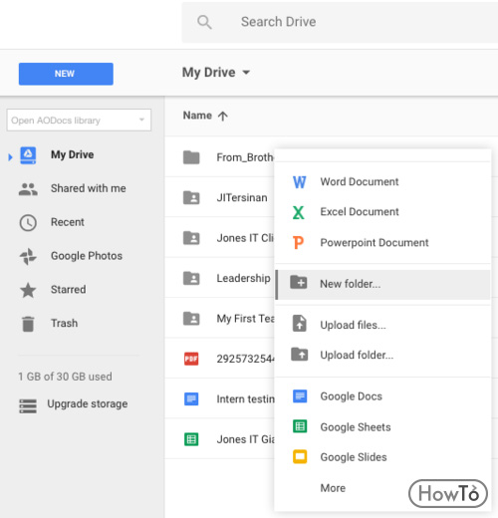
Task: Click the From_Broth folder icon
Action: click(191, 157)
